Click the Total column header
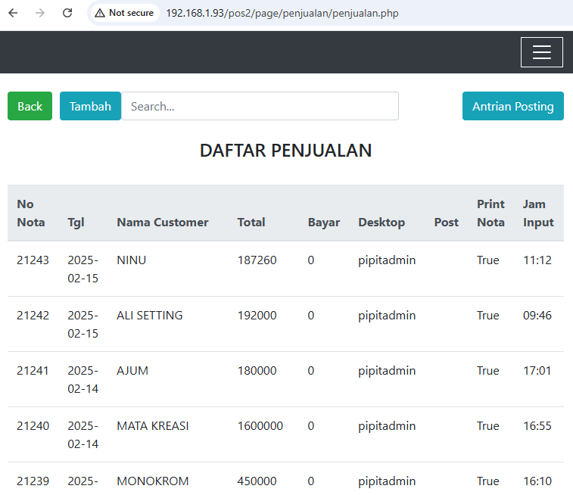Viewport: 573px width, 495px height. [x=251, y=222]
